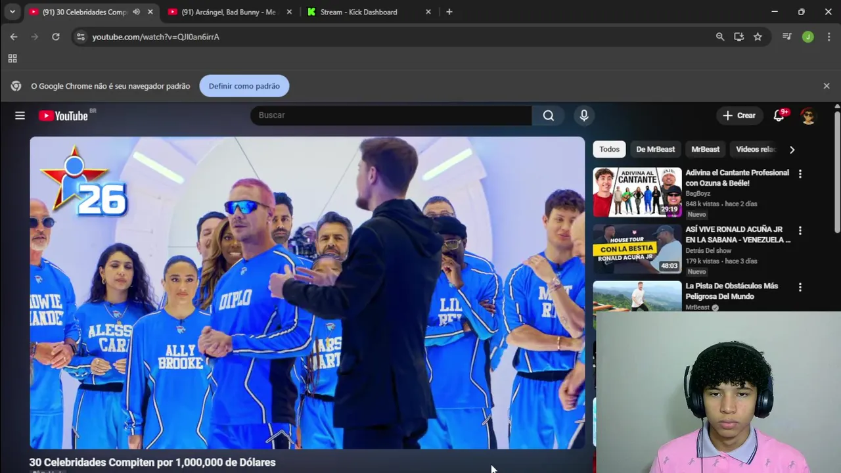Open tab search dropdown arrow
Viewport: 841px width, 473px height.
pyautogui.click(x=12, y=12)
